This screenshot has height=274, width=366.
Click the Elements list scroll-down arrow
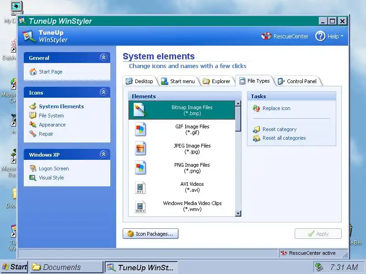click(238, 213)
